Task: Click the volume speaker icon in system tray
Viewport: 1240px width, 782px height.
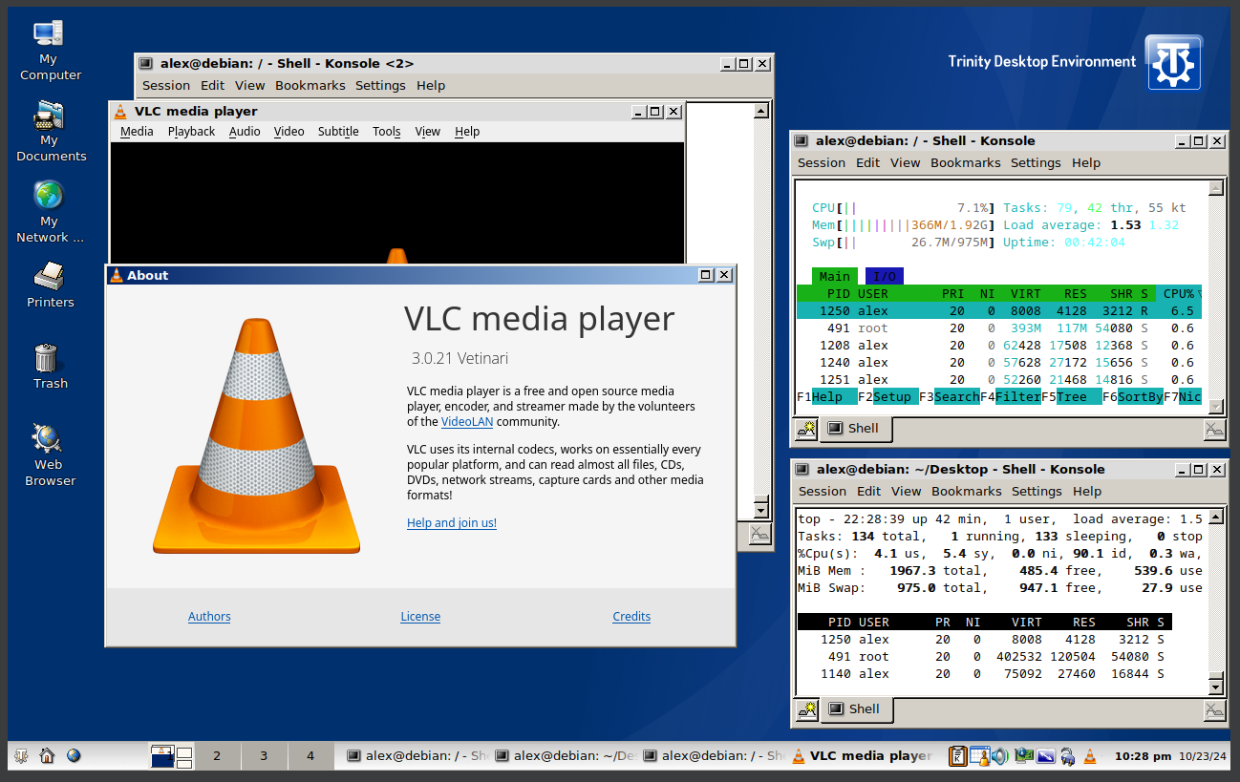Action: tap(1000, 756)
